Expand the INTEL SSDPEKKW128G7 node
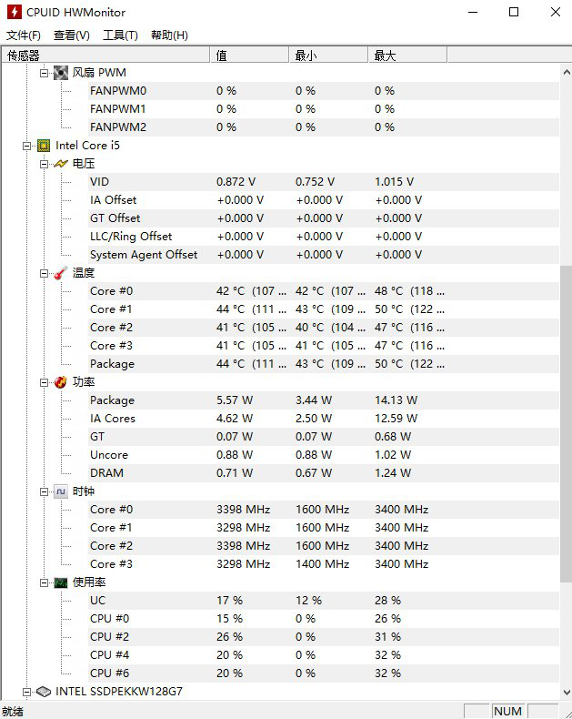The width and height of the screenshot is (572, 719). click(27, 692)
